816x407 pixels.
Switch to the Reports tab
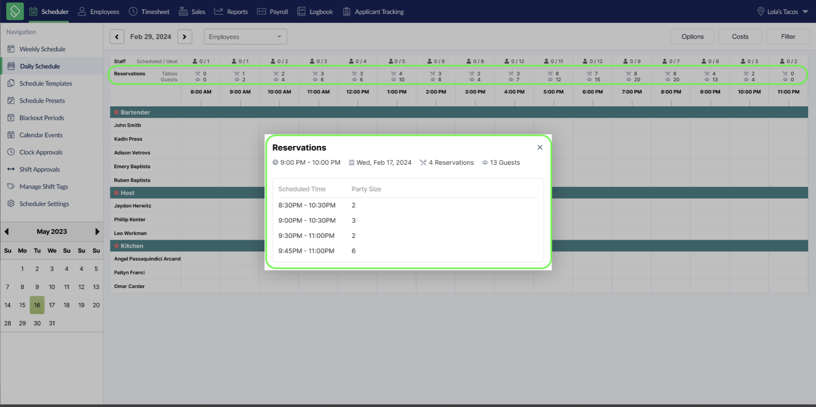tap(231, 12)
